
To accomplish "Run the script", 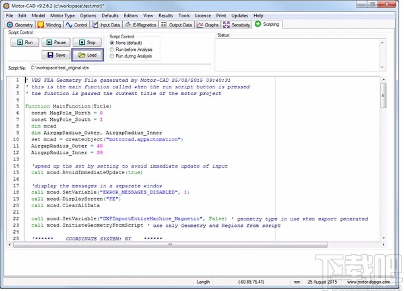I will (24, 42).
